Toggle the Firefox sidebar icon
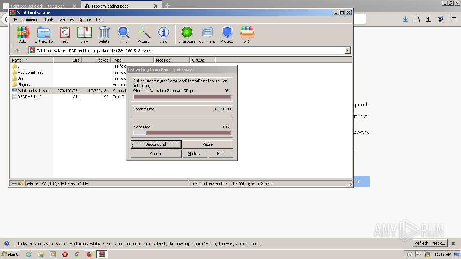 coord(429,19)
